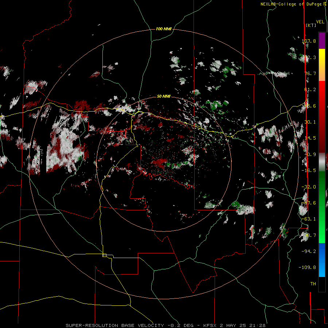Click the -32.0 scale value

[309, 187]
